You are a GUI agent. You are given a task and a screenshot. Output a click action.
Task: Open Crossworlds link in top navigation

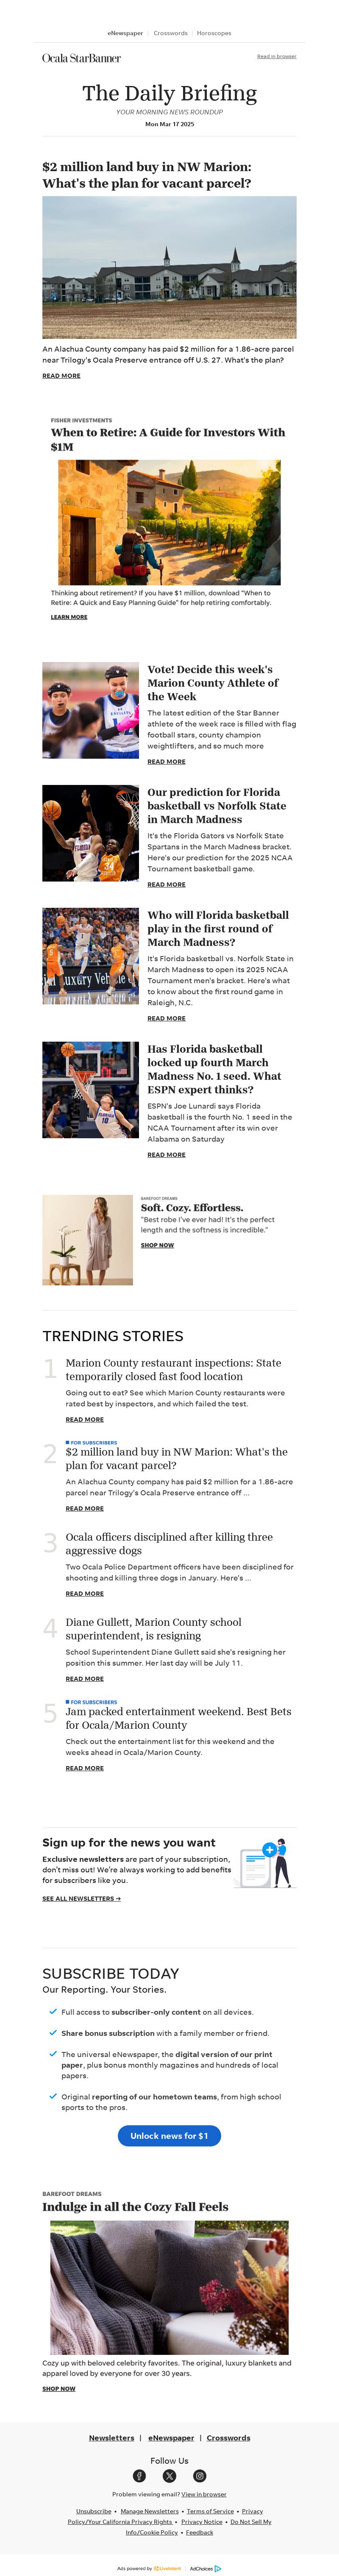tap(170, 33)
